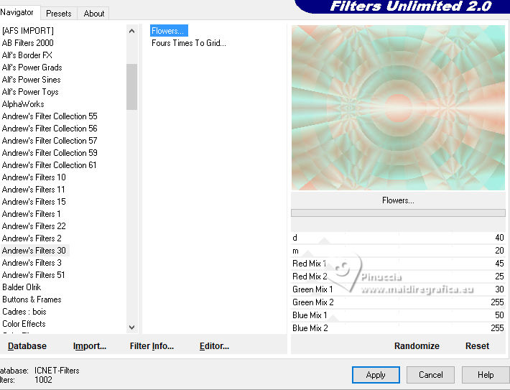510x390 pixels.
Task: Open the Editor... button
Action: pyautogui.click(x=214, y=346)
